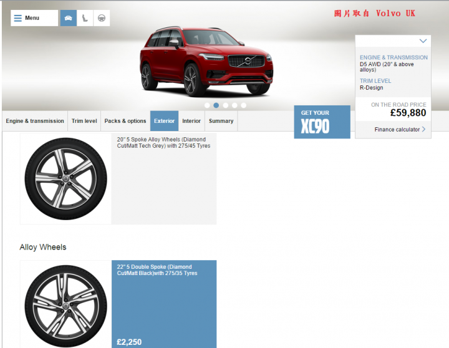Viewport: 449px width, 348px height.
Task: Open the Trim level tab
Action: tap(84, 121)
